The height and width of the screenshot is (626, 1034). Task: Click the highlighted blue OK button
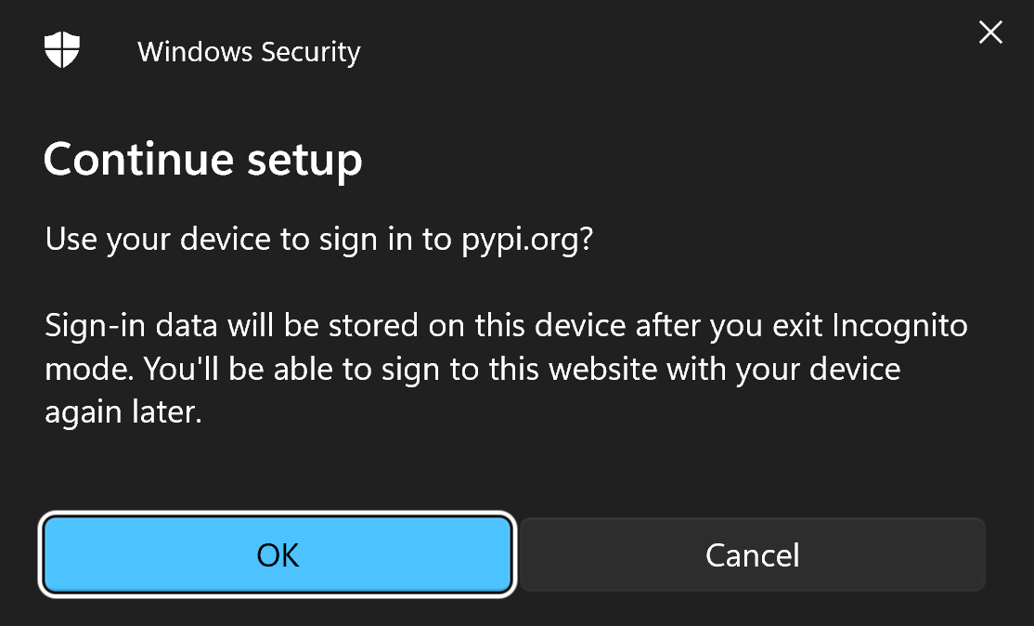277,554
